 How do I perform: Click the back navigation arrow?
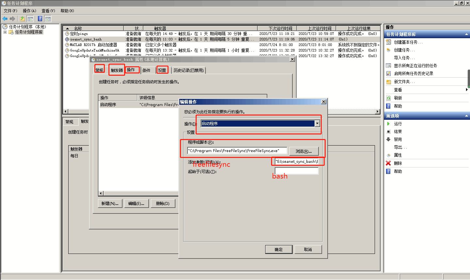click(x=5, y=19)
